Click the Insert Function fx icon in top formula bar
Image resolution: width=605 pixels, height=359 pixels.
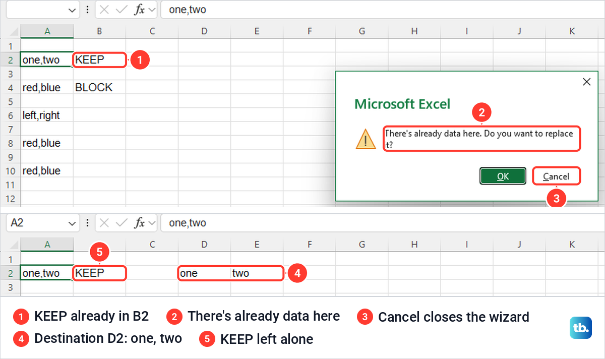point(139,10)
